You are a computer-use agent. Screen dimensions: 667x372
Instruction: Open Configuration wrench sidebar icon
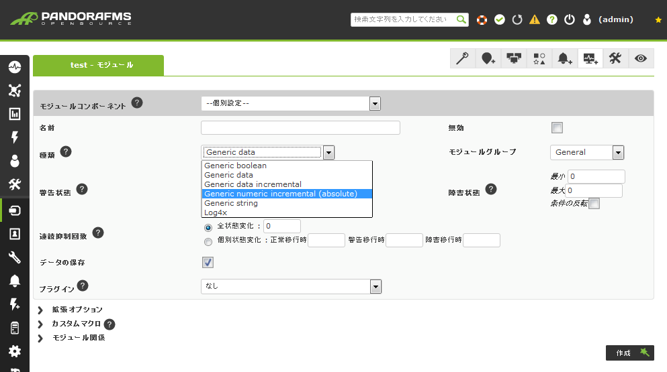click(15, 257)
